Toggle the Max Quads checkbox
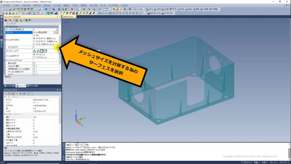This screenshot has height=164, width=291. pyautogui.click(x=34, y=63)
